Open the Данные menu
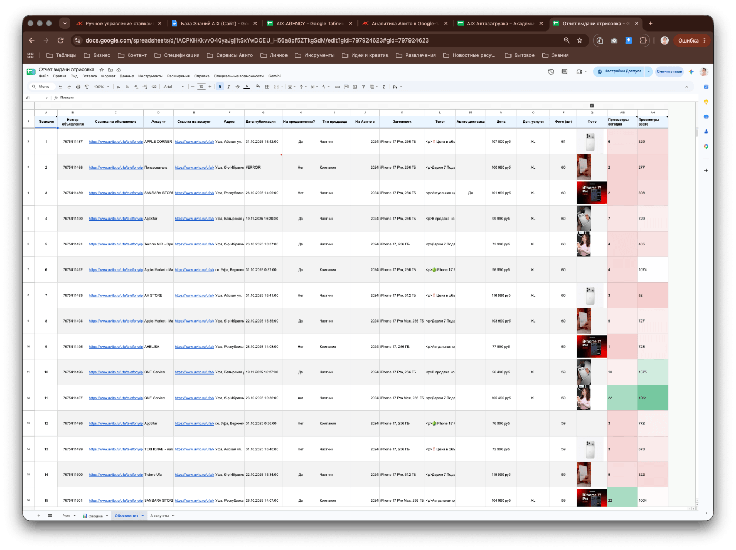 pyautogui.click(x=127, y=76)
